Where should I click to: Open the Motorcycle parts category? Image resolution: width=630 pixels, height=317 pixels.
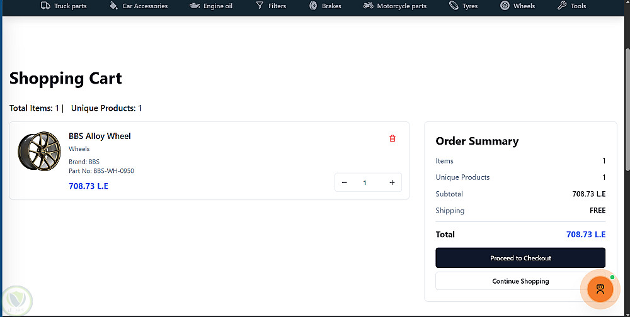click(x=402, y=6)
